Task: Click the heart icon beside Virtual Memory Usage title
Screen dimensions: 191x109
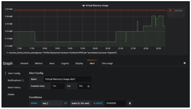Action: coord(83,6)
